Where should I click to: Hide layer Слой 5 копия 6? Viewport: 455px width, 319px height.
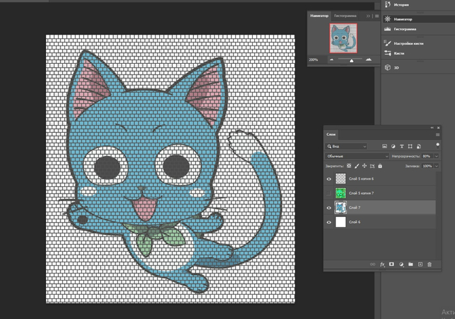[x=329, y=178]
